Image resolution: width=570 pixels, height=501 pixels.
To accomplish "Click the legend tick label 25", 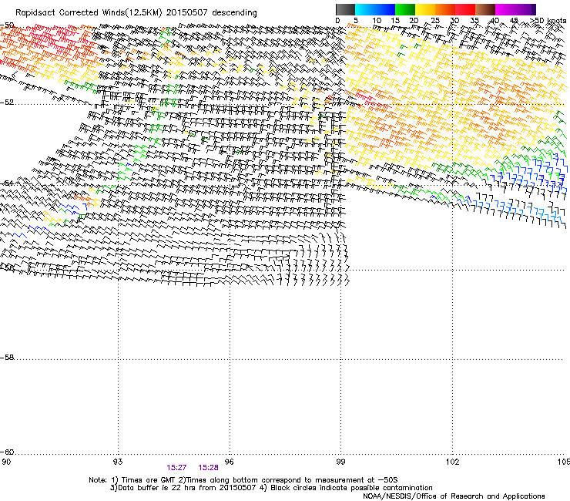I will pyautogui.click(x=435, y=21).
